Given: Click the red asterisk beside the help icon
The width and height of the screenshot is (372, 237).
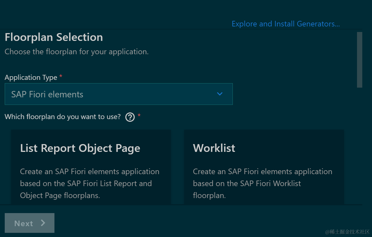Looking at the screenshot, I should click(139, 116).
